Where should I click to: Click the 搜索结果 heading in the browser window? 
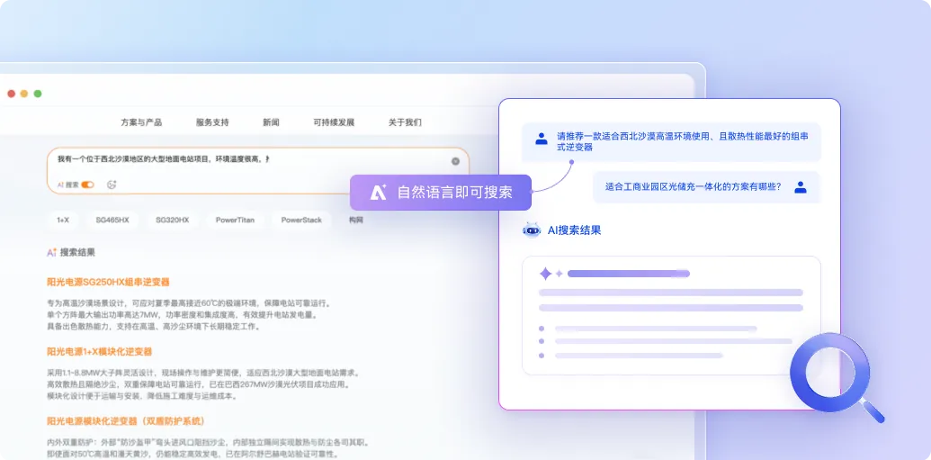77,253
